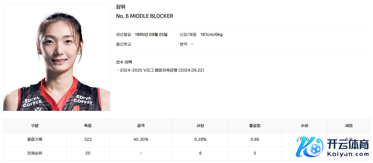Screen dimensions: 373x163
Task: Click the player name 장위
Action: coord(121,7)
